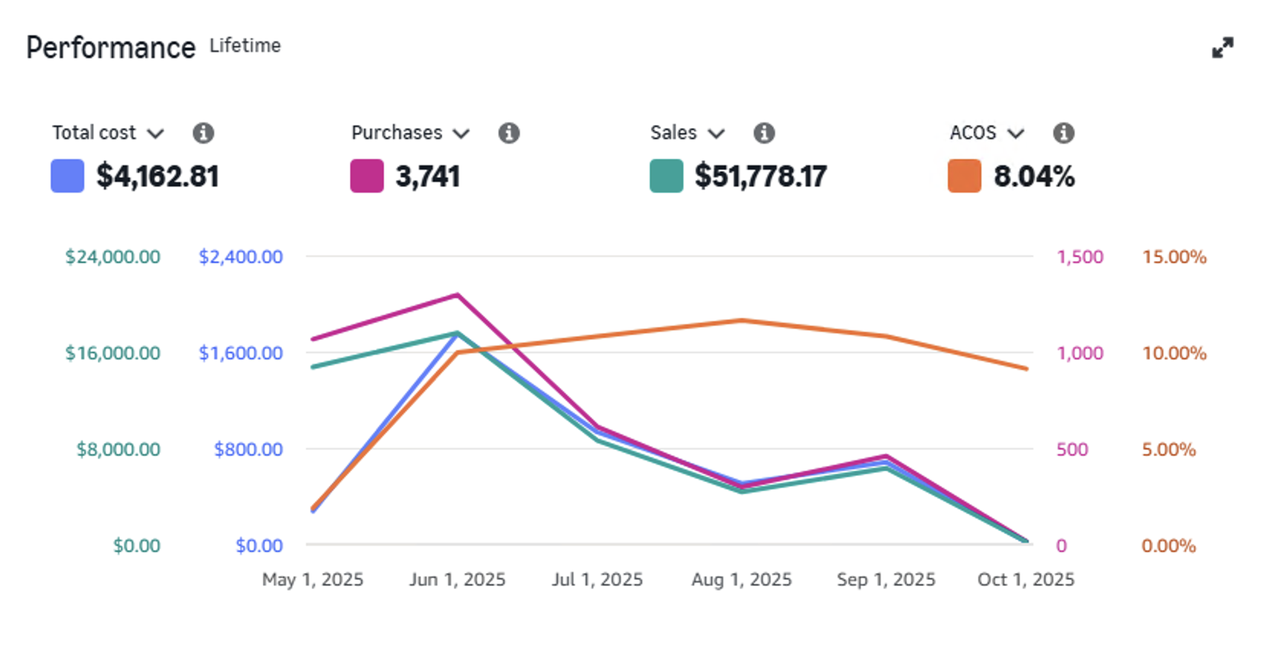Toggle the orange ACOS series swatch

(965, 176)
